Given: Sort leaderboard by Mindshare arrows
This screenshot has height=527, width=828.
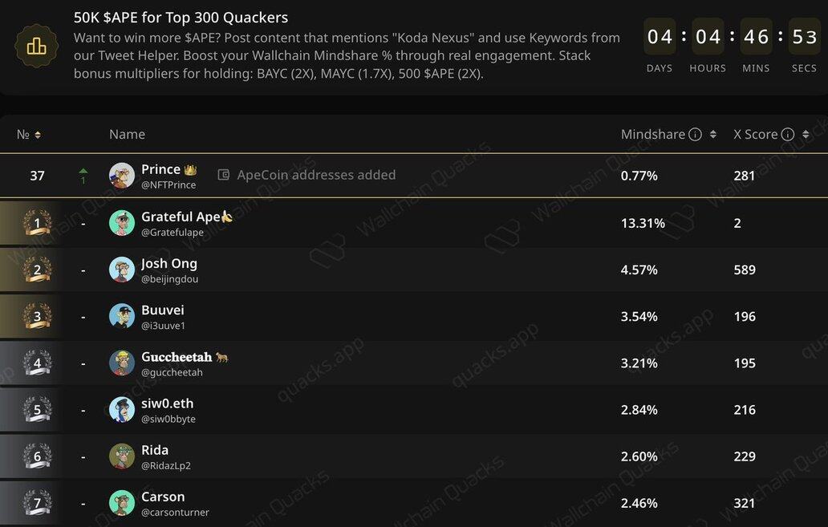Looking at the screenshot, I should pos(712,135).
